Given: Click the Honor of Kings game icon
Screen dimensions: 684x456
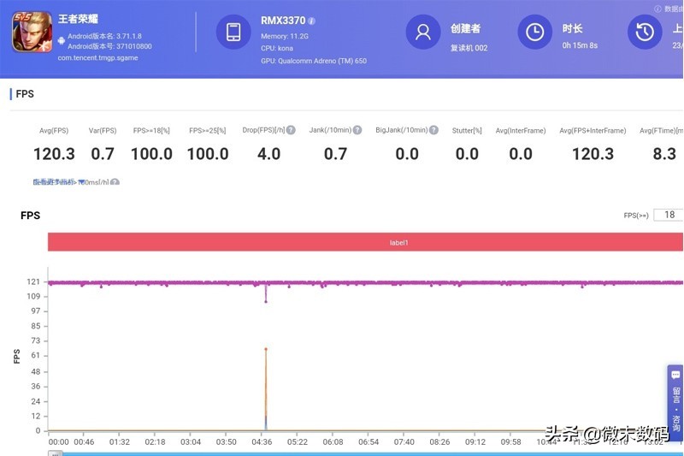Looking at the screenshot, I should coord(32,32).
